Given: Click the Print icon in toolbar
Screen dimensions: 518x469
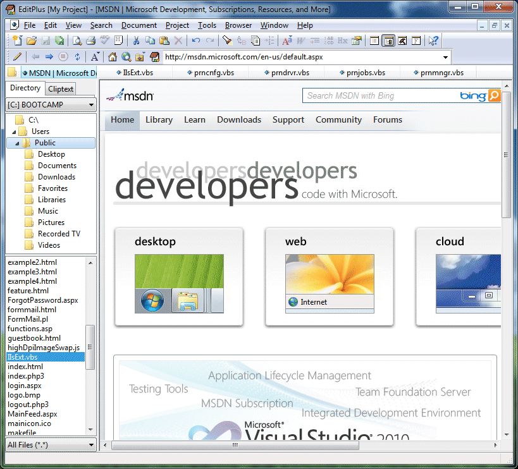Looking at the screenshot, I should (x=90, y=41).
